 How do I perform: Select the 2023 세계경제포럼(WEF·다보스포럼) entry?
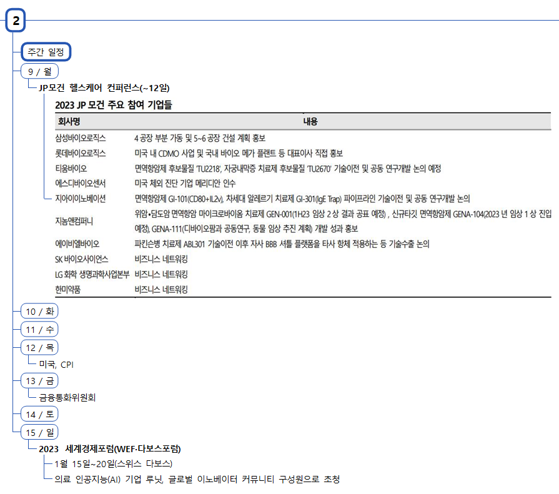click(110, 449)
